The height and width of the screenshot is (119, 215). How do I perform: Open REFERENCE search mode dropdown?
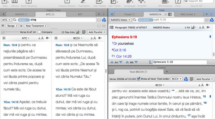click(x=145, y=20)
